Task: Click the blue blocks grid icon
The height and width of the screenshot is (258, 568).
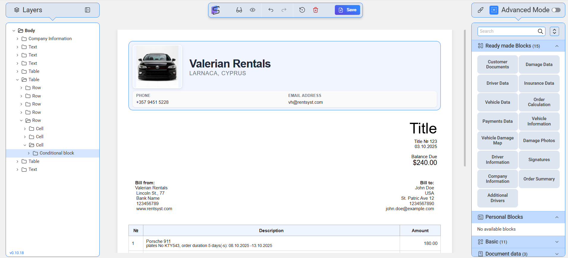Action: pos(494,10)
